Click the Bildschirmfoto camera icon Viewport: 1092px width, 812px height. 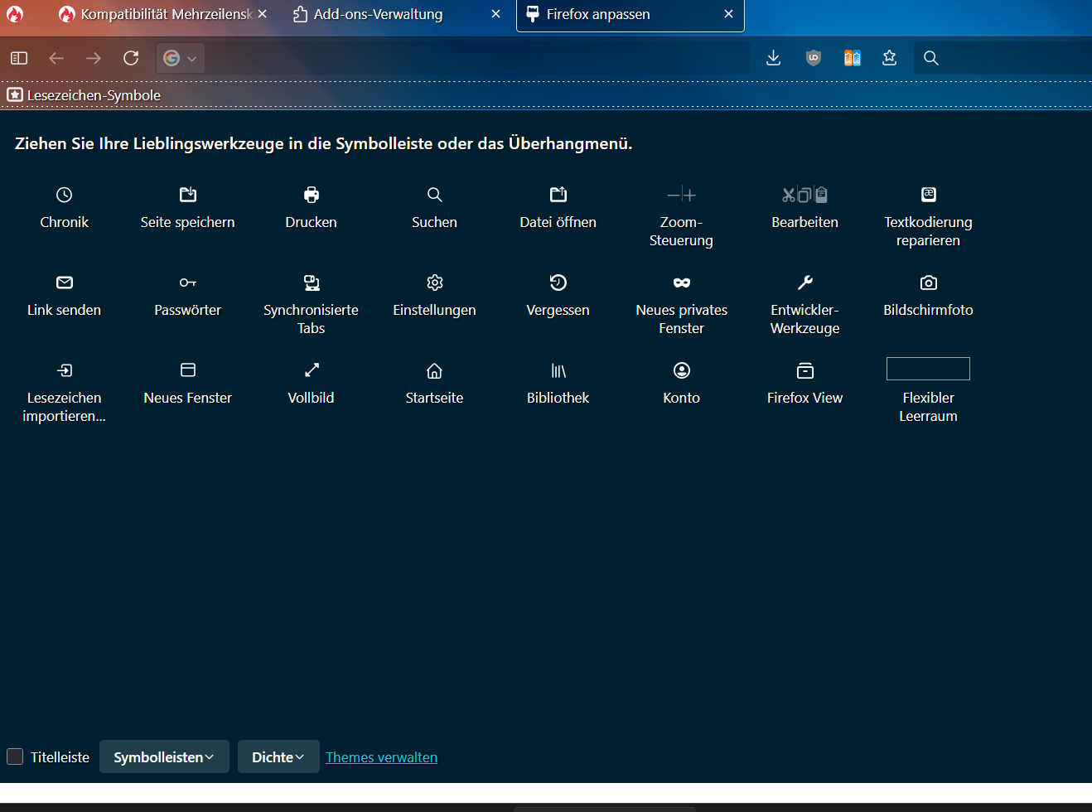tap(928, 283)
